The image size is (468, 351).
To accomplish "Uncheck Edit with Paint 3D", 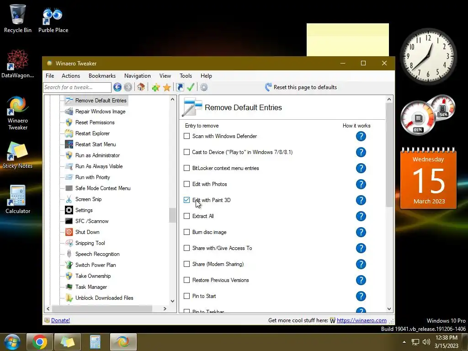I will pos(186,200).
